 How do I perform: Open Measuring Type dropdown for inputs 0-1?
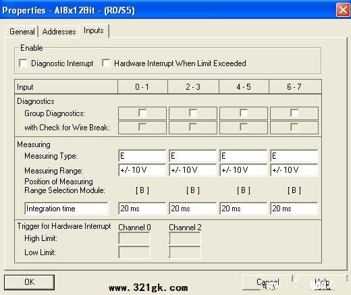click(142, 156)
